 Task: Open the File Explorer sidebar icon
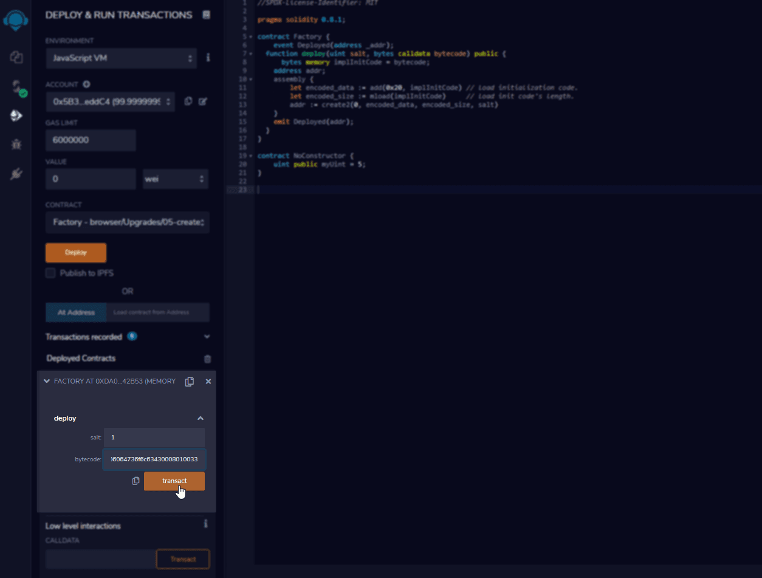[16, 57]
